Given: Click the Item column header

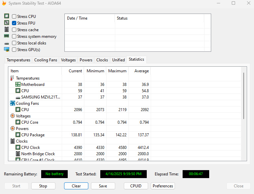Looking at the screenshot, I should pyautogui.click(x=35, y=71).
